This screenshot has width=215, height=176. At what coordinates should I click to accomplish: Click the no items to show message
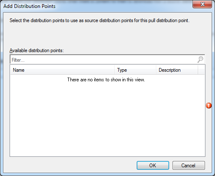pyautogui.click(x=106, y=80)
